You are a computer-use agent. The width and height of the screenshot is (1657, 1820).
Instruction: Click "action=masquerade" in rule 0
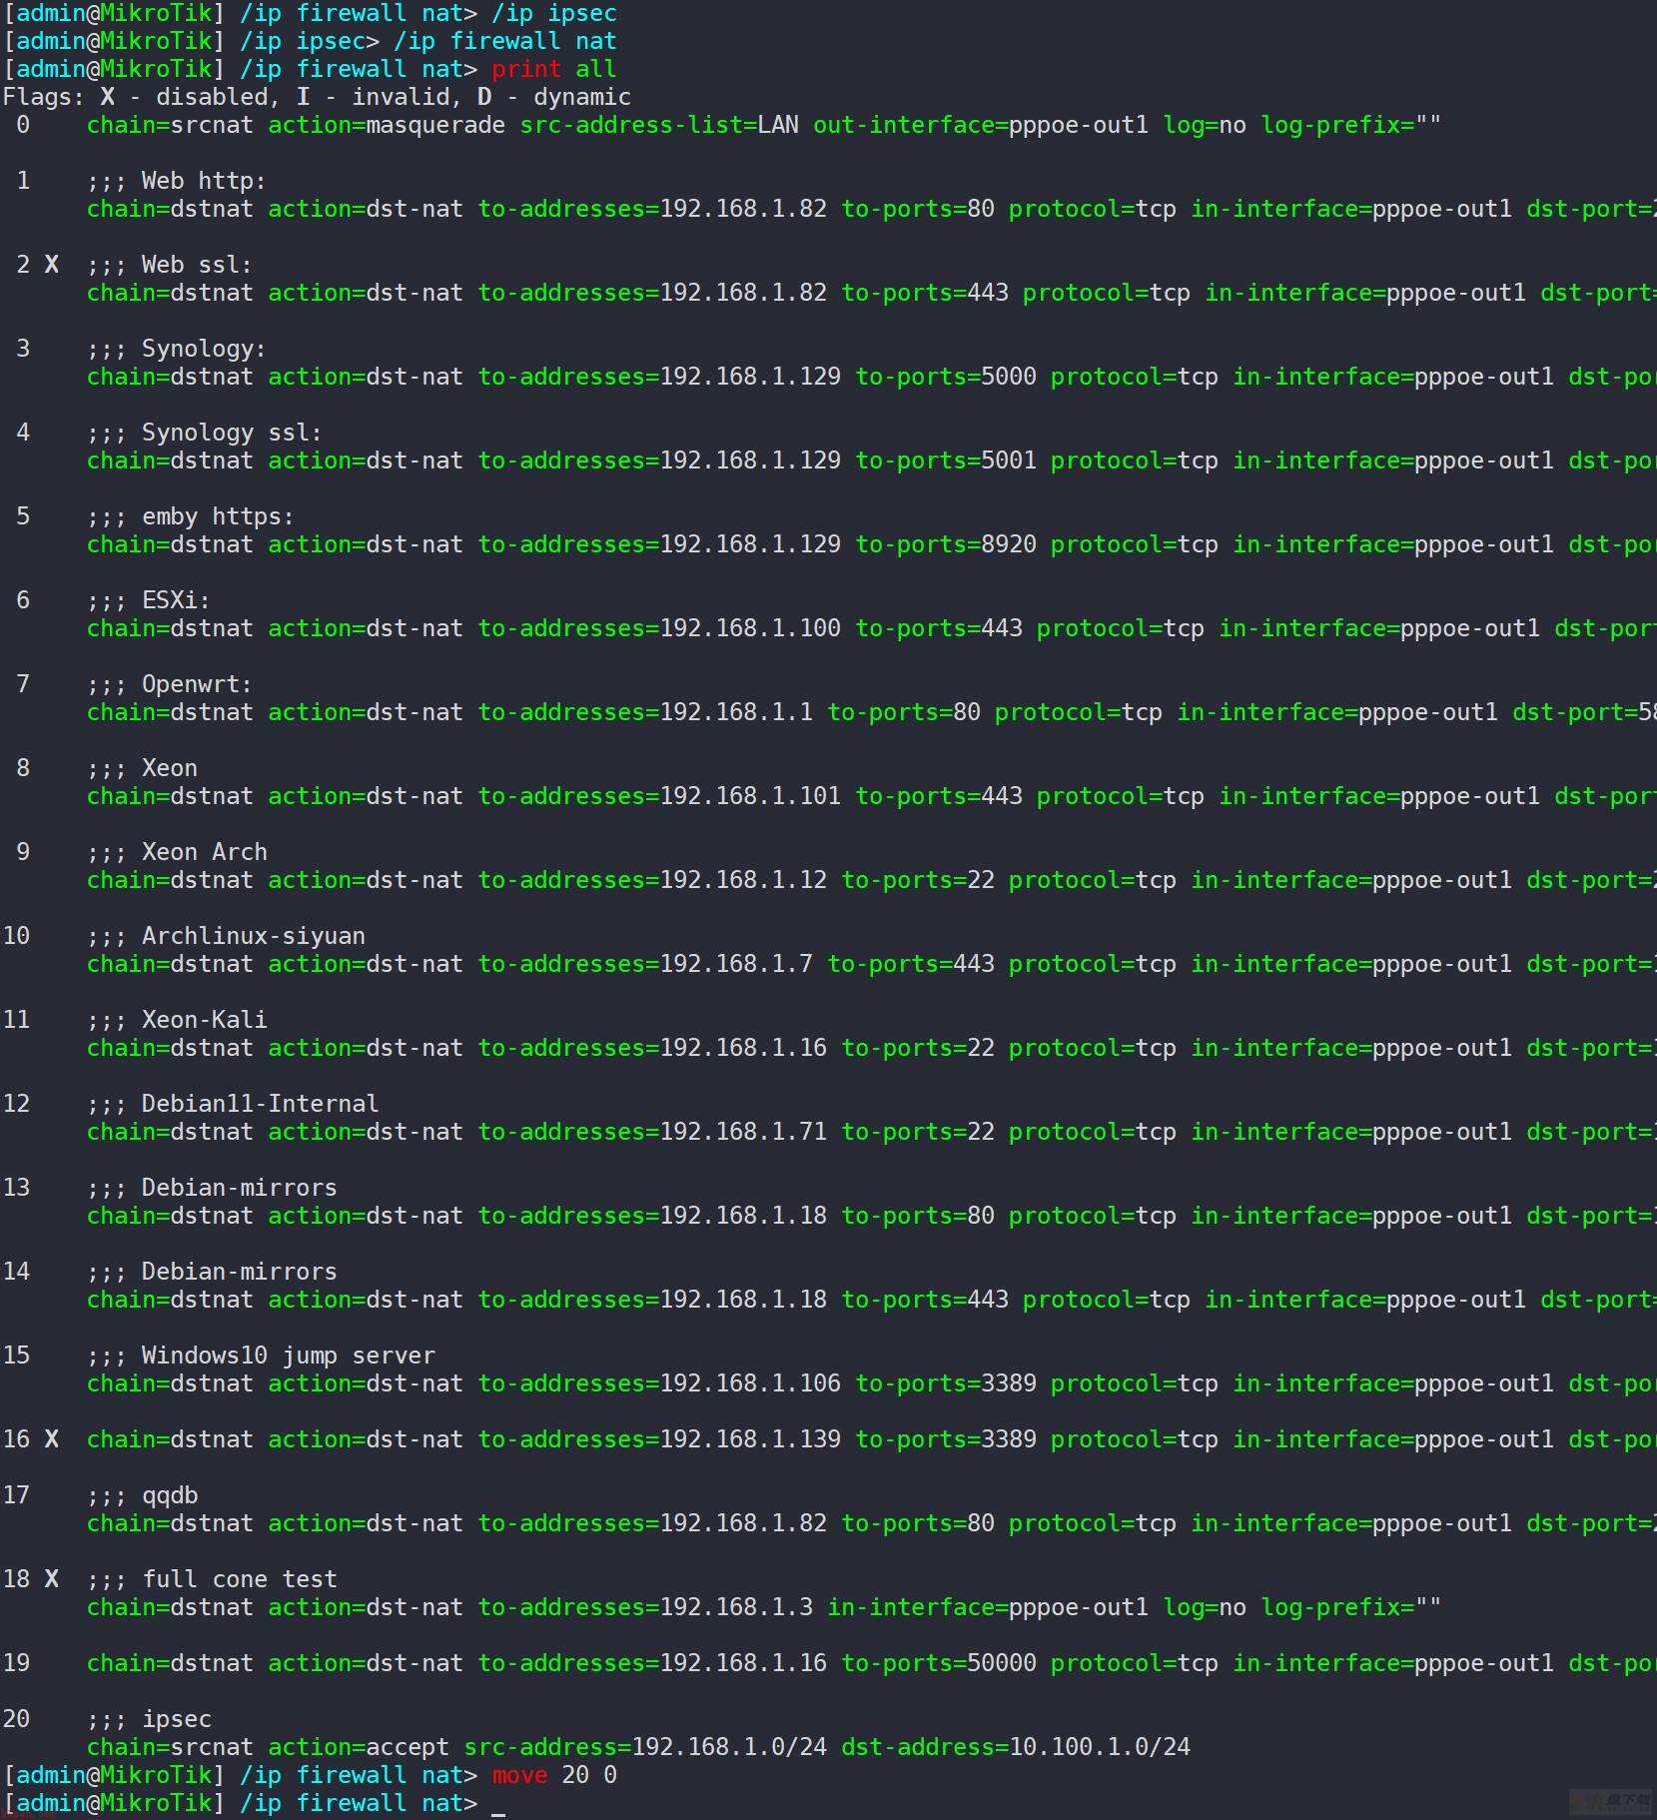point(387,125)
